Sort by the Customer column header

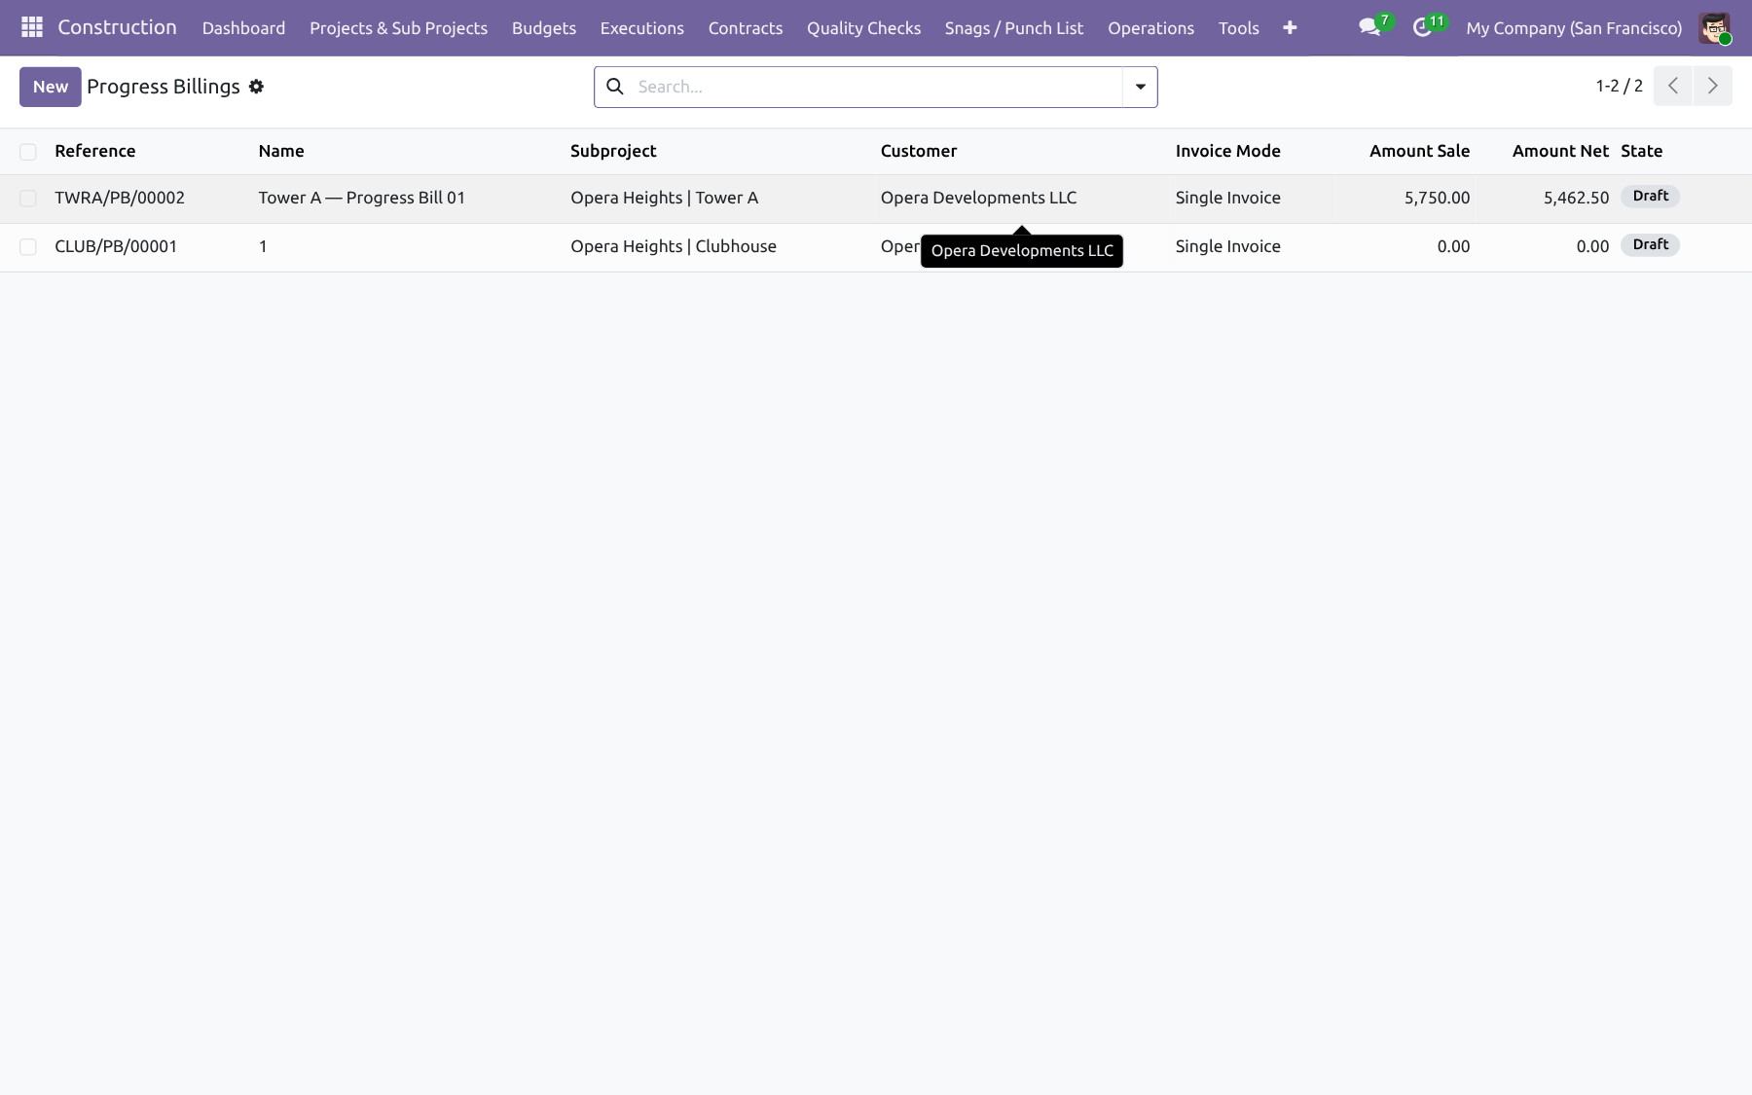click(x=919, y=151)
